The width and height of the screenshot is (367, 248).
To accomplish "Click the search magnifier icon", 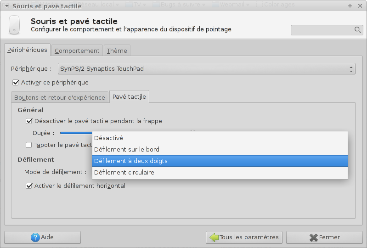I will point(358,30).
